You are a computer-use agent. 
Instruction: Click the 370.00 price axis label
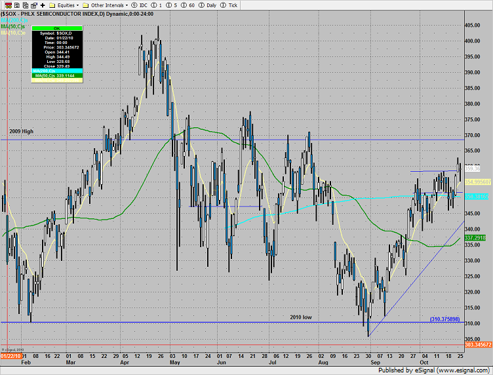click(x=473, y=135)
